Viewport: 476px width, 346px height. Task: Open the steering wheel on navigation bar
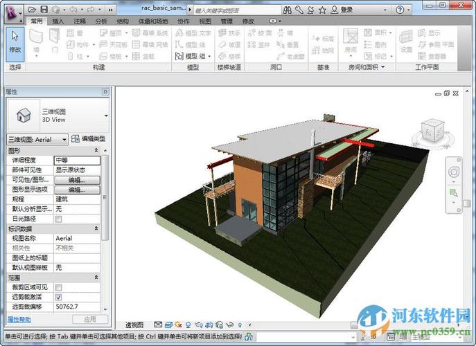[x=455, y=172]
